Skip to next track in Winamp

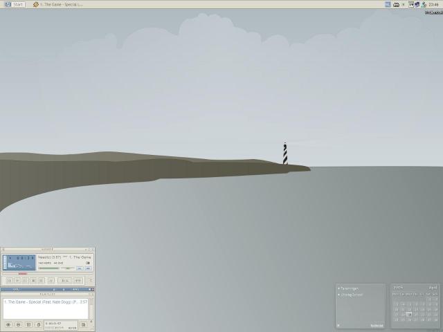(42, 281)
